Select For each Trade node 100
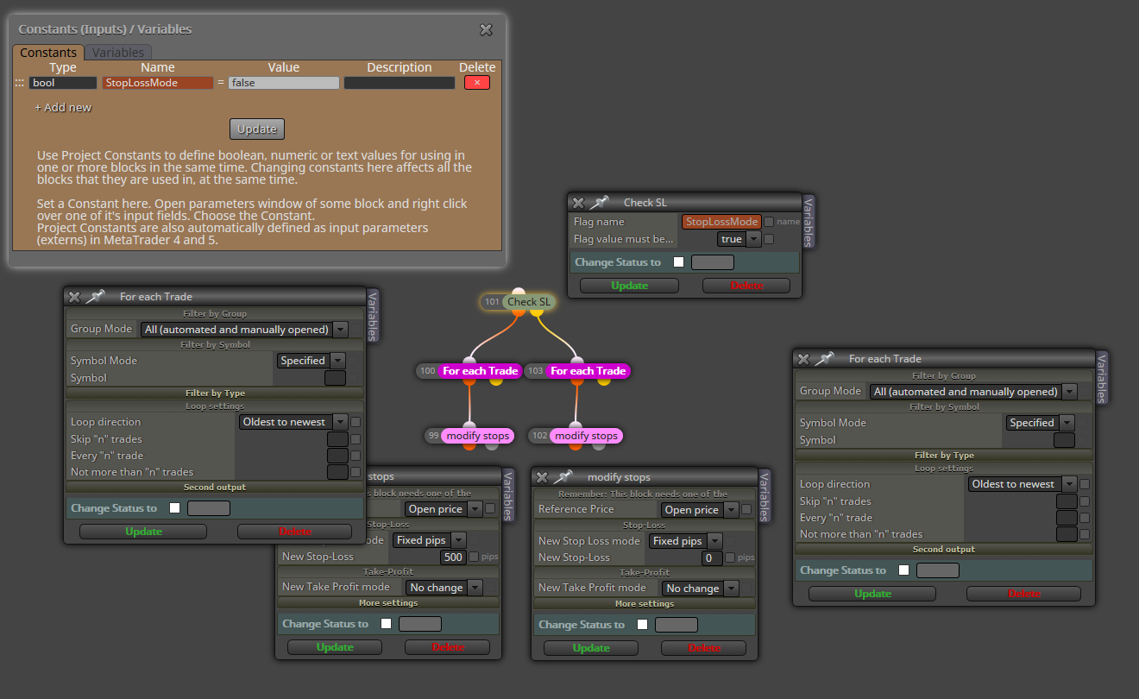Image resolution: width=1139 pixels, height=699 pixels. coord(469,371)
